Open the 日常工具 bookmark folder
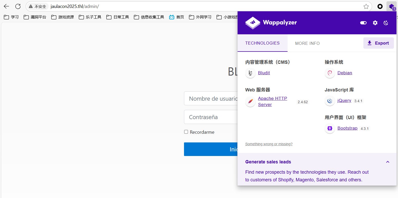 (x=118, y=17)
